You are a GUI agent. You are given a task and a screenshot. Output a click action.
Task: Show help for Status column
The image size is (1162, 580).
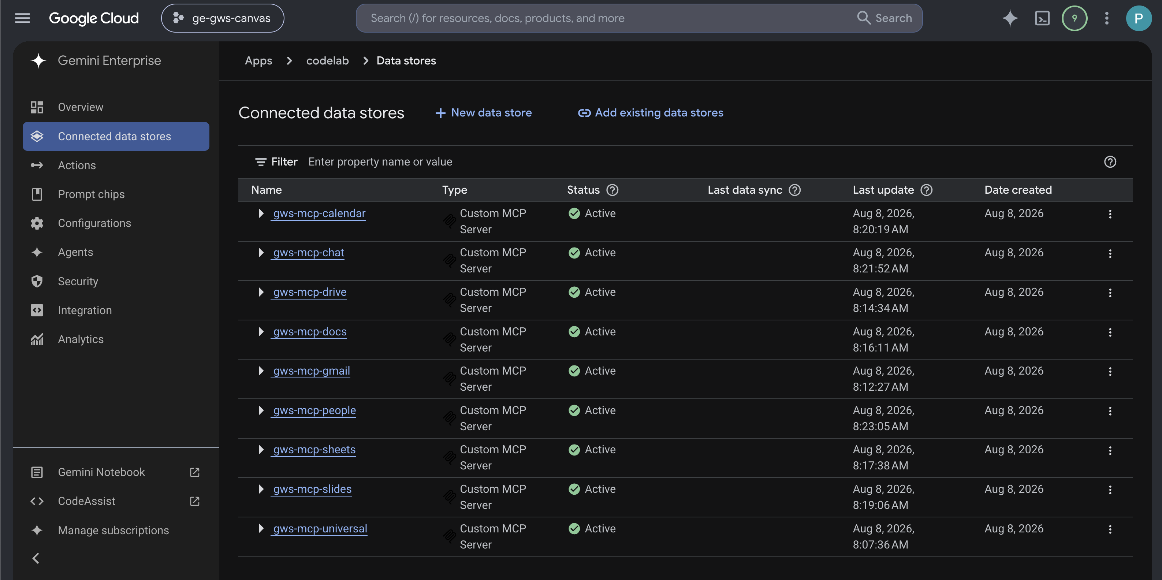click(x=612, y=190)
